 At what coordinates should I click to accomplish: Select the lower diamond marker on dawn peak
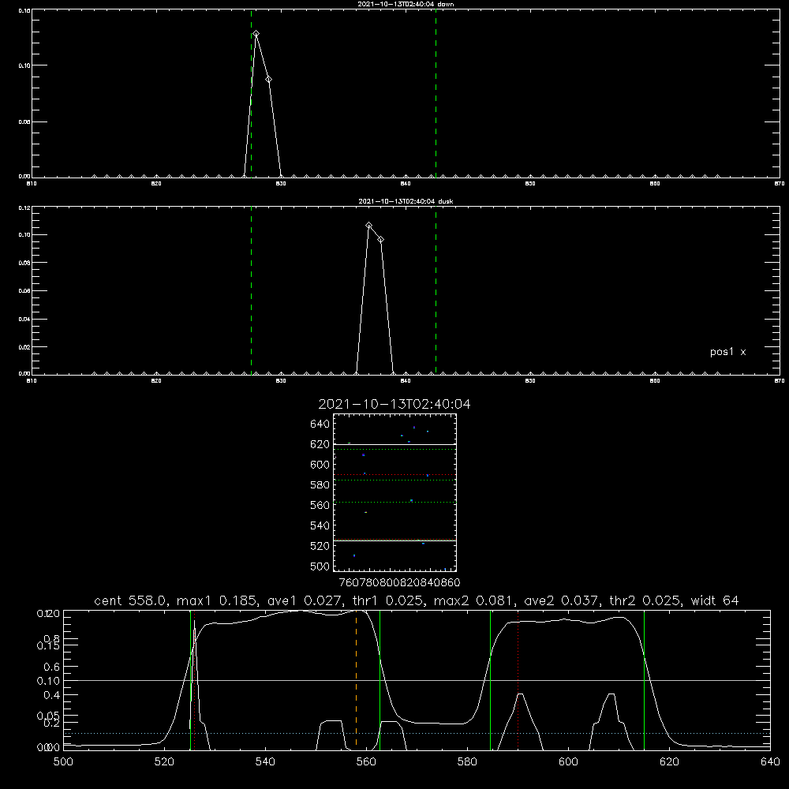pyautogui.click(x=269, y=79)
